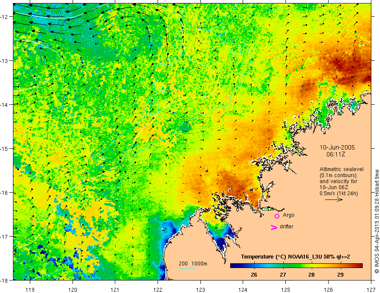
Task: Click the color bar value 26
Action: pos(254,274)
